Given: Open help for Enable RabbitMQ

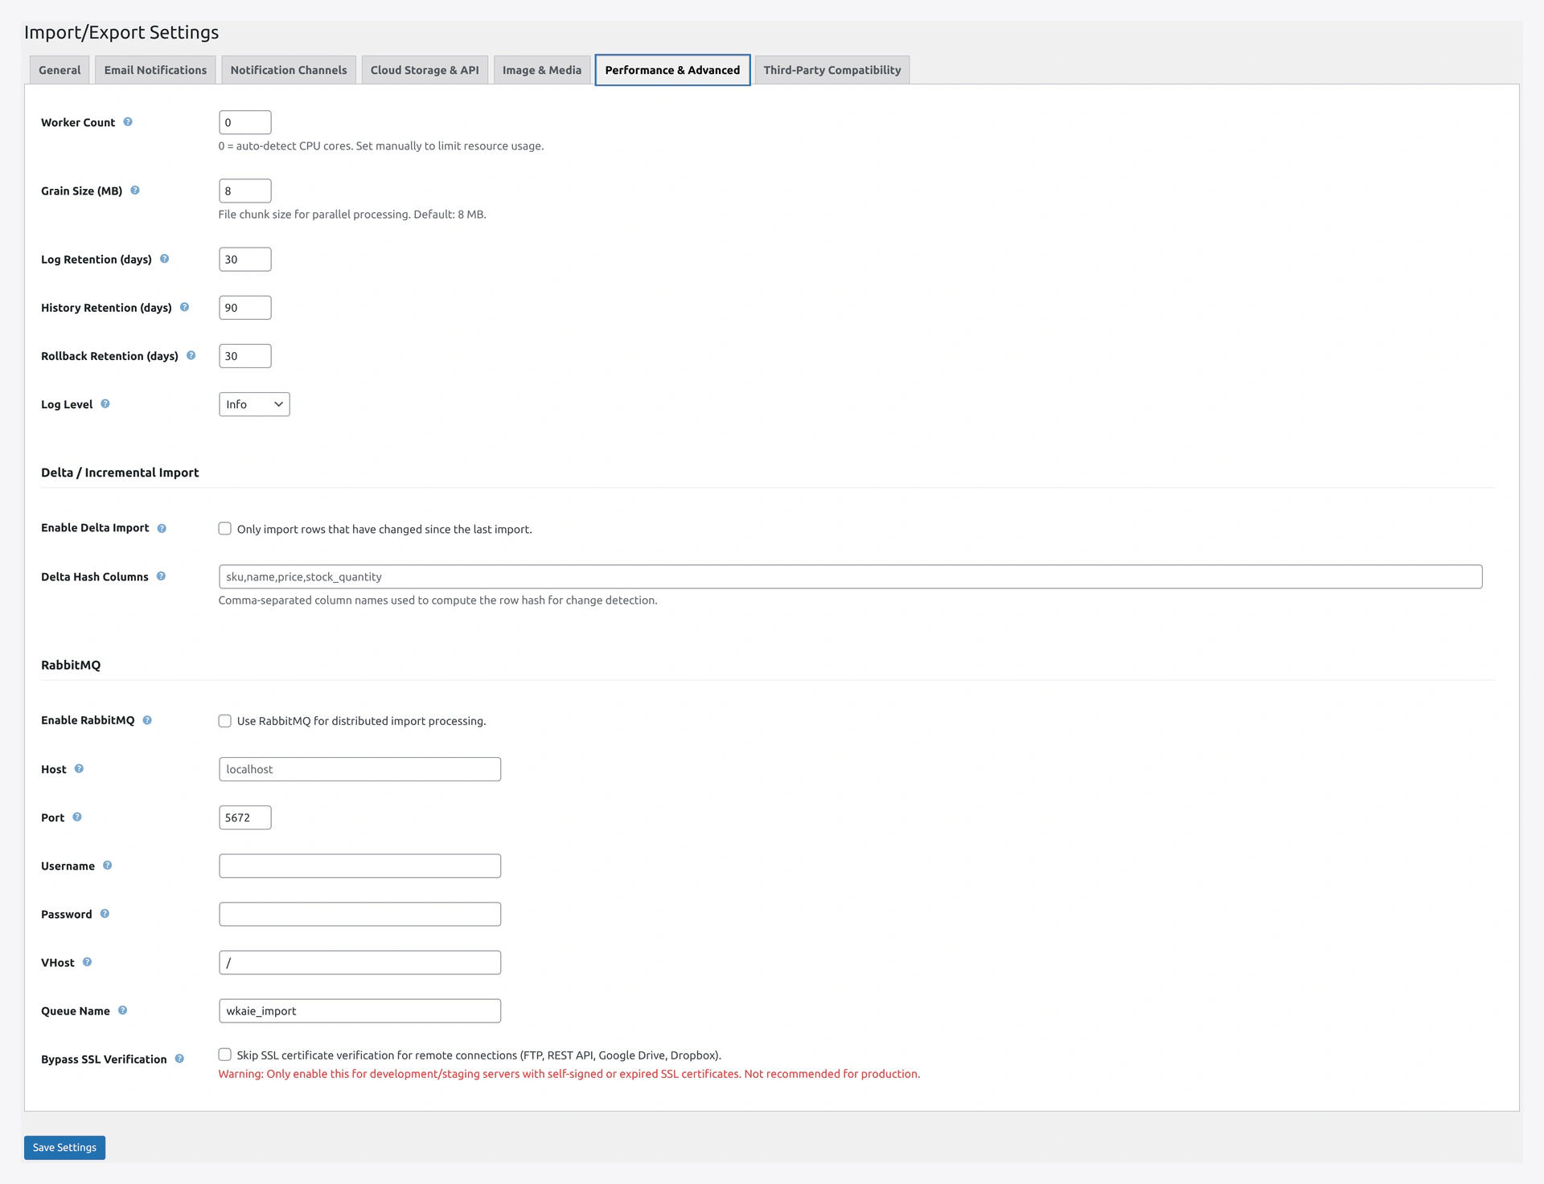Looking at the screenshot, I should (147, 720).
